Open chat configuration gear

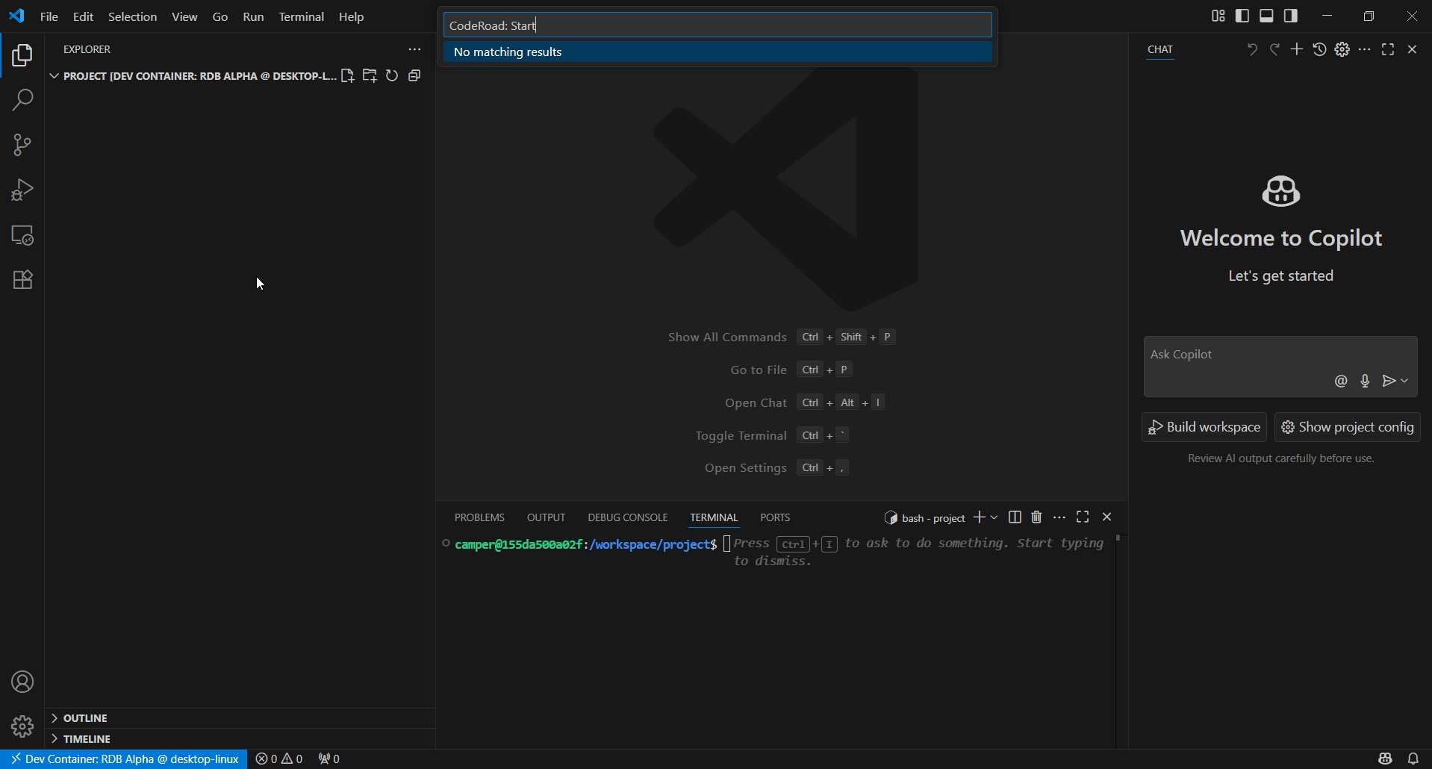tap(1342, 49)
